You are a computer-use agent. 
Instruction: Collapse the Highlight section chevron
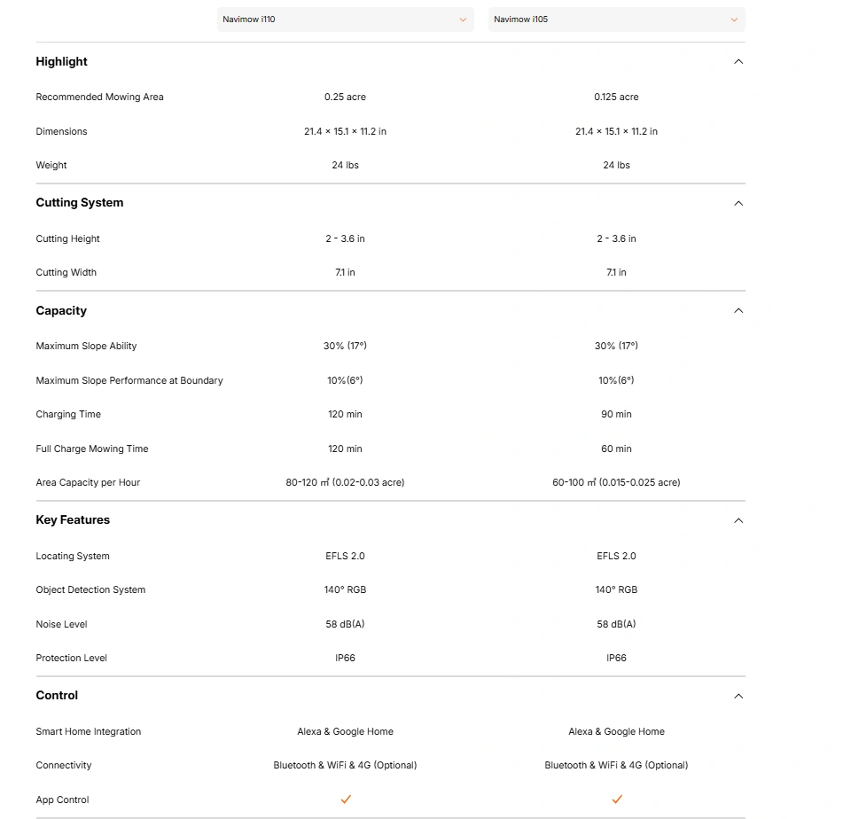[738, 62]
